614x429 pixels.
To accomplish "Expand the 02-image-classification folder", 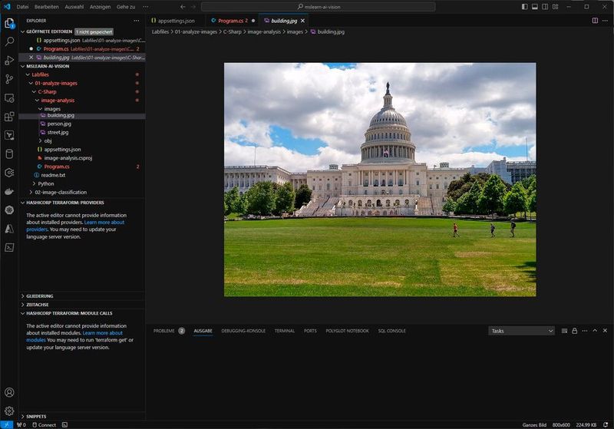I will click(x=61, y=192).
